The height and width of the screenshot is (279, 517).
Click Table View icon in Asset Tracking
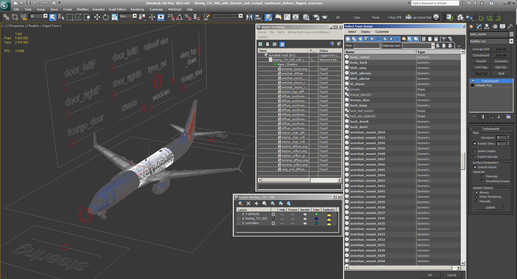[x=282, y=44]
